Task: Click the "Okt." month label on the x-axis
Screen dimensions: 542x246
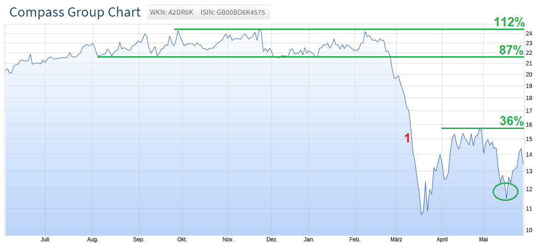Action: pyautogui.click(x=182, y=240)
